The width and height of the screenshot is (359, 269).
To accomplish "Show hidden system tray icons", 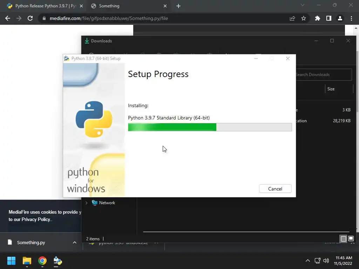I will pyautogui.click(x=308, y=261).
